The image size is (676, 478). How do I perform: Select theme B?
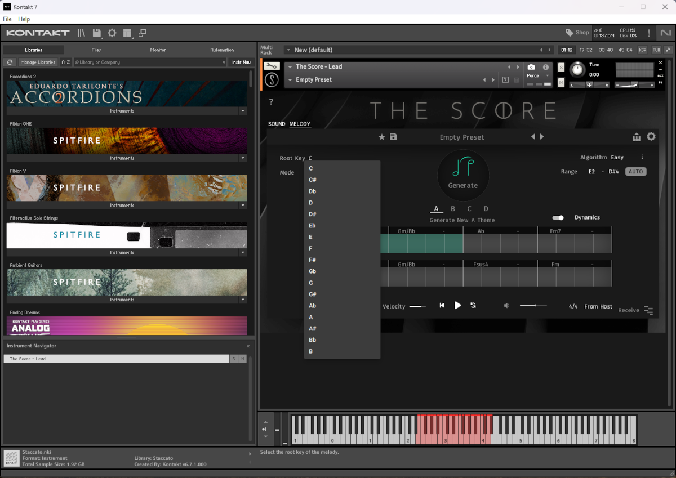pyautogui.click(x=453, y=209)
